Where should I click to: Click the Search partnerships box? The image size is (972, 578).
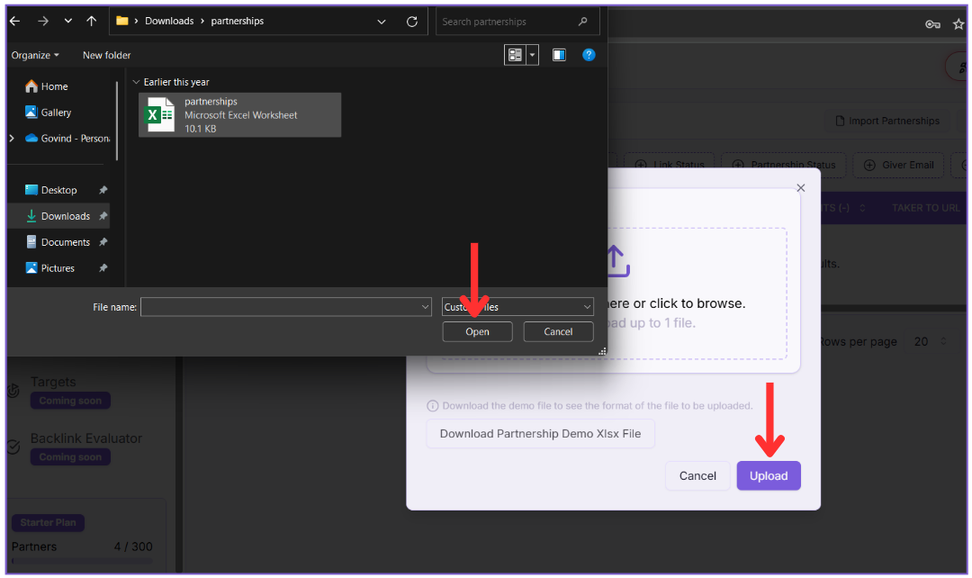coord(508,22)
